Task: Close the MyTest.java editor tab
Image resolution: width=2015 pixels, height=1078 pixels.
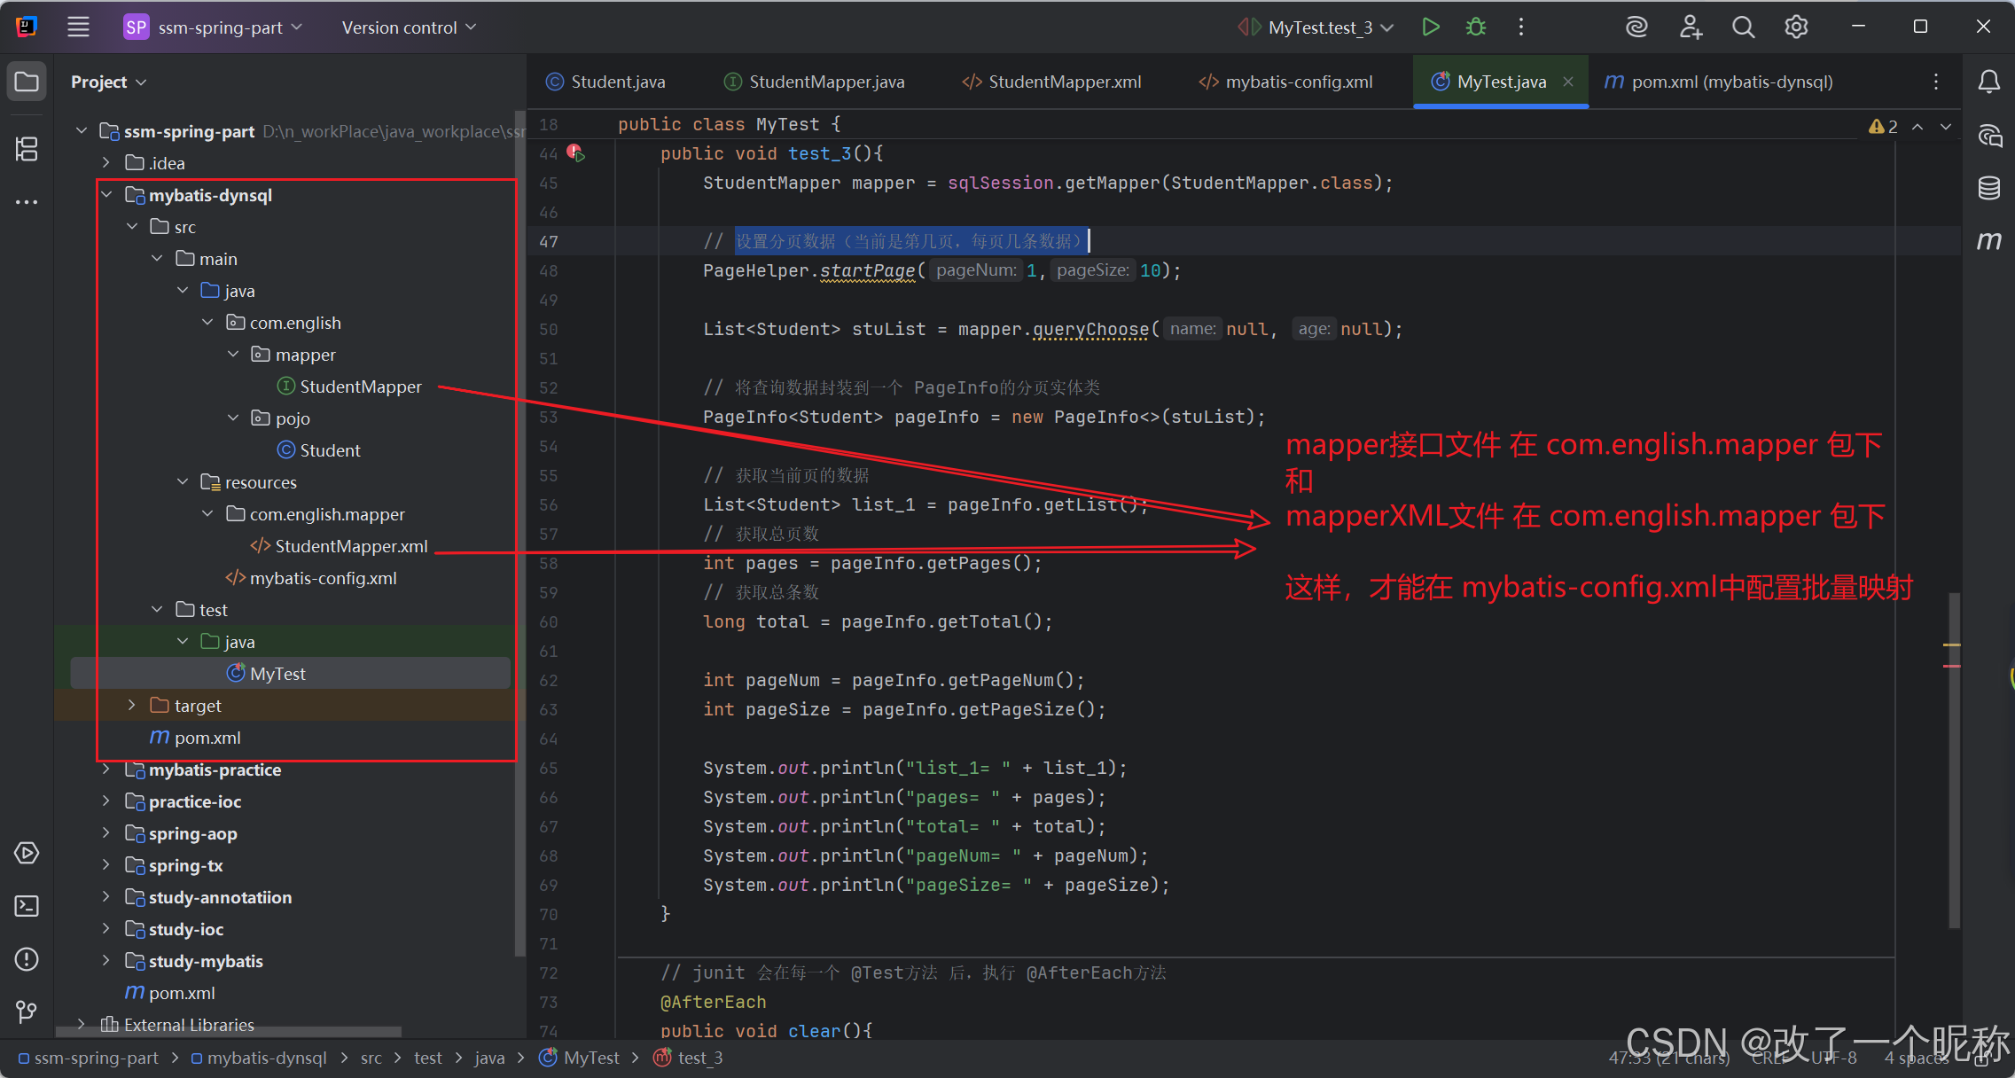Action: (x=1568, y=82)
